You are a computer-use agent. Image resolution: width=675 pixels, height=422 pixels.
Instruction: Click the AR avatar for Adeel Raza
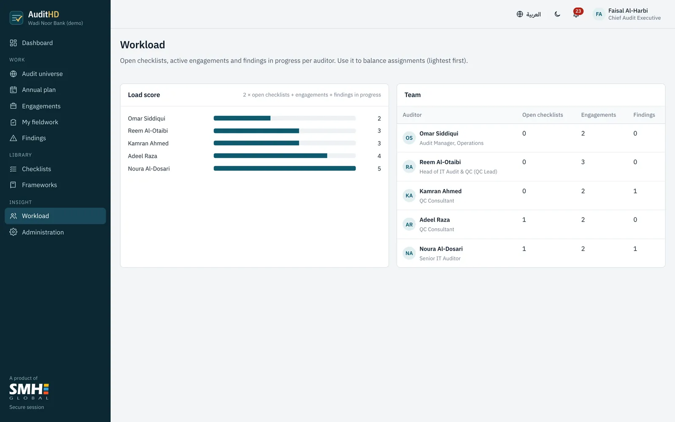pos(409,225)
